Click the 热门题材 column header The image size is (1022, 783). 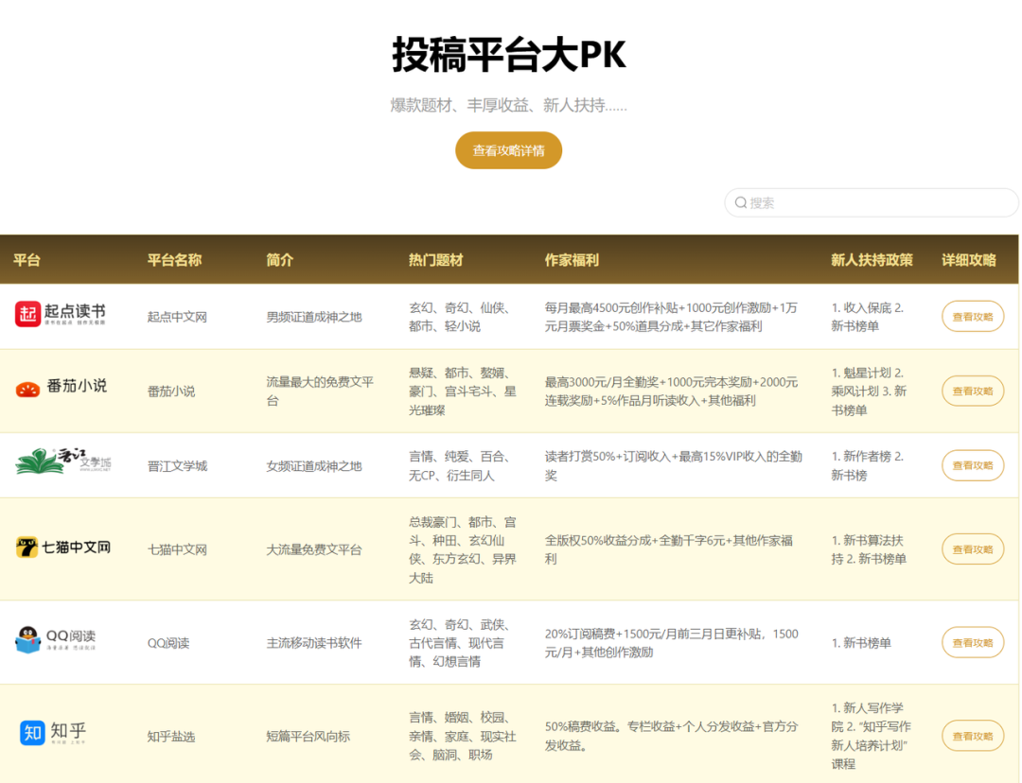435,260
